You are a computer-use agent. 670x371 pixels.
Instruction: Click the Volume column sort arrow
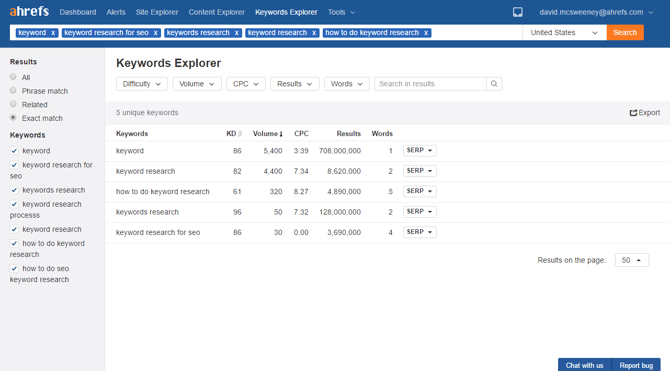pyautogui.click(x=281, y=133)
